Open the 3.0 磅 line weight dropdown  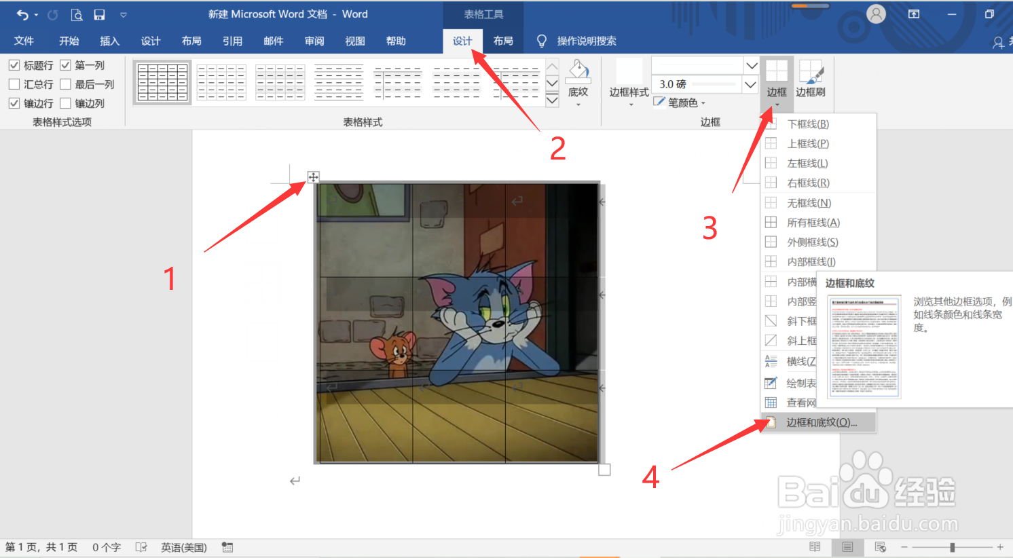pyautogui.click(x=750, y=85)
